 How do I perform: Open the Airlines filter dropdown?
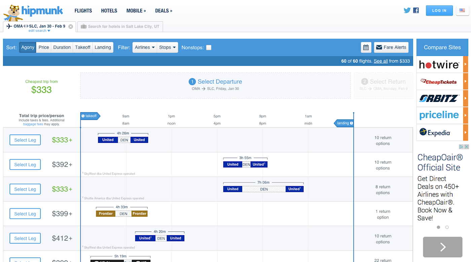point(145,47)
